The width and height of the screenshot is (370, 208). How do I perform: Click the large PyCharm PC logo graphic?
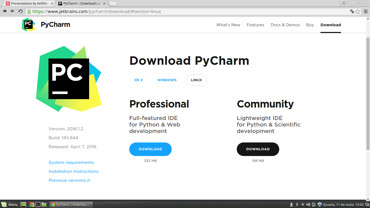69,79
